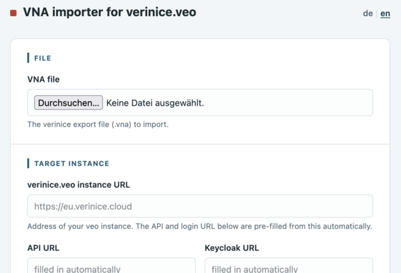
Task: Click the 'API URL' label
Action: (x=43, y=248)
